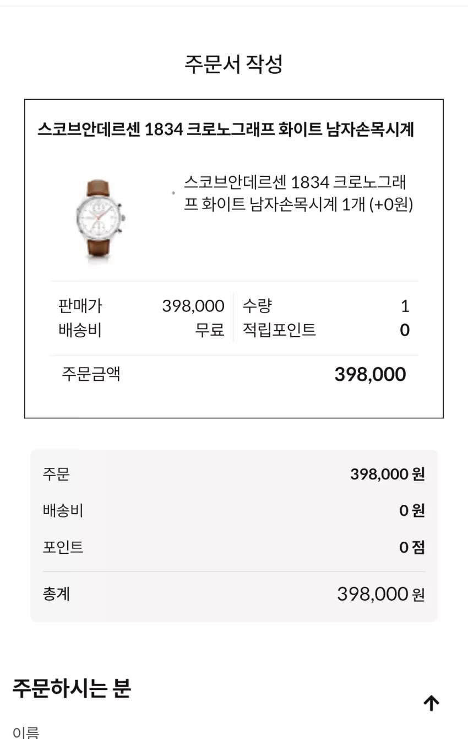
Task: Select the 적립포인트 label
Action: coord(279,330)
